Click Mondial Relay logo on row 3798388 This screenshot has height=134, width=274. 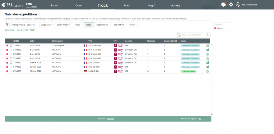click(119, 67)
